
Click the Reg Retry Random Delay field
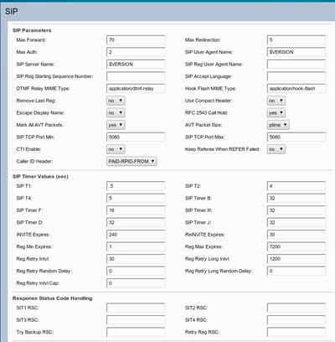point(136,271)
